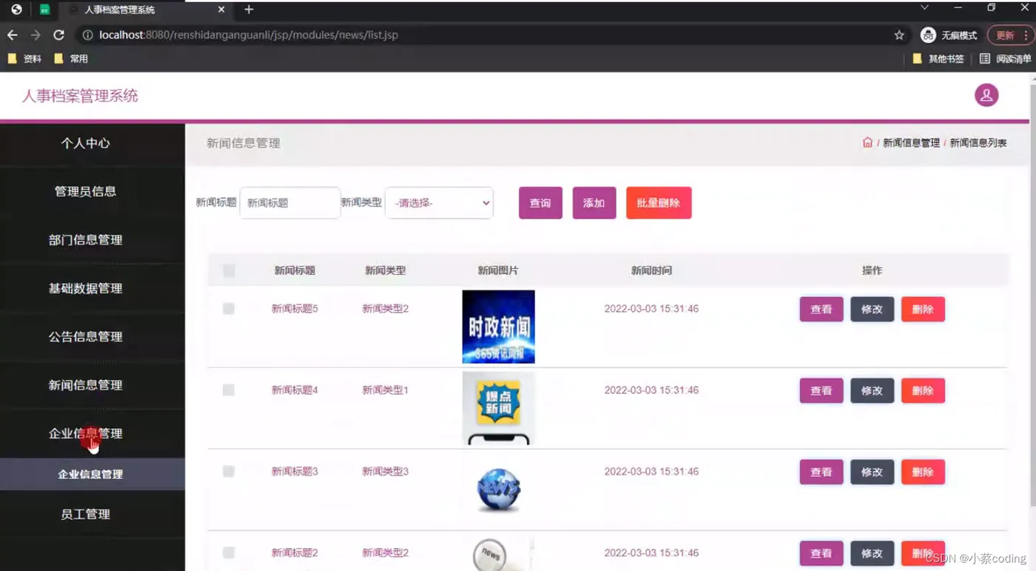The height and width of the screenshot is (571, 1036).
Task: Edit 新闻标题4 with the 修改 button
Action: point(872,391)
